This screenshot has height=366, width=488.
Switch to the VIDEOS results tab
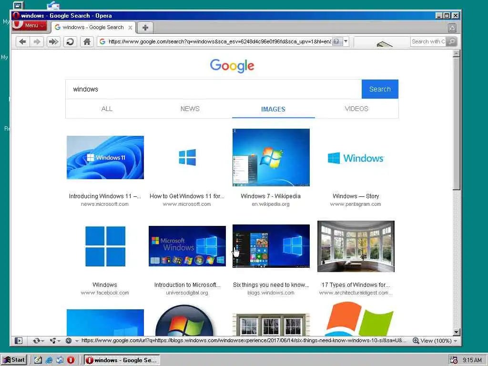pyautogui.click(x=356, y=109)
